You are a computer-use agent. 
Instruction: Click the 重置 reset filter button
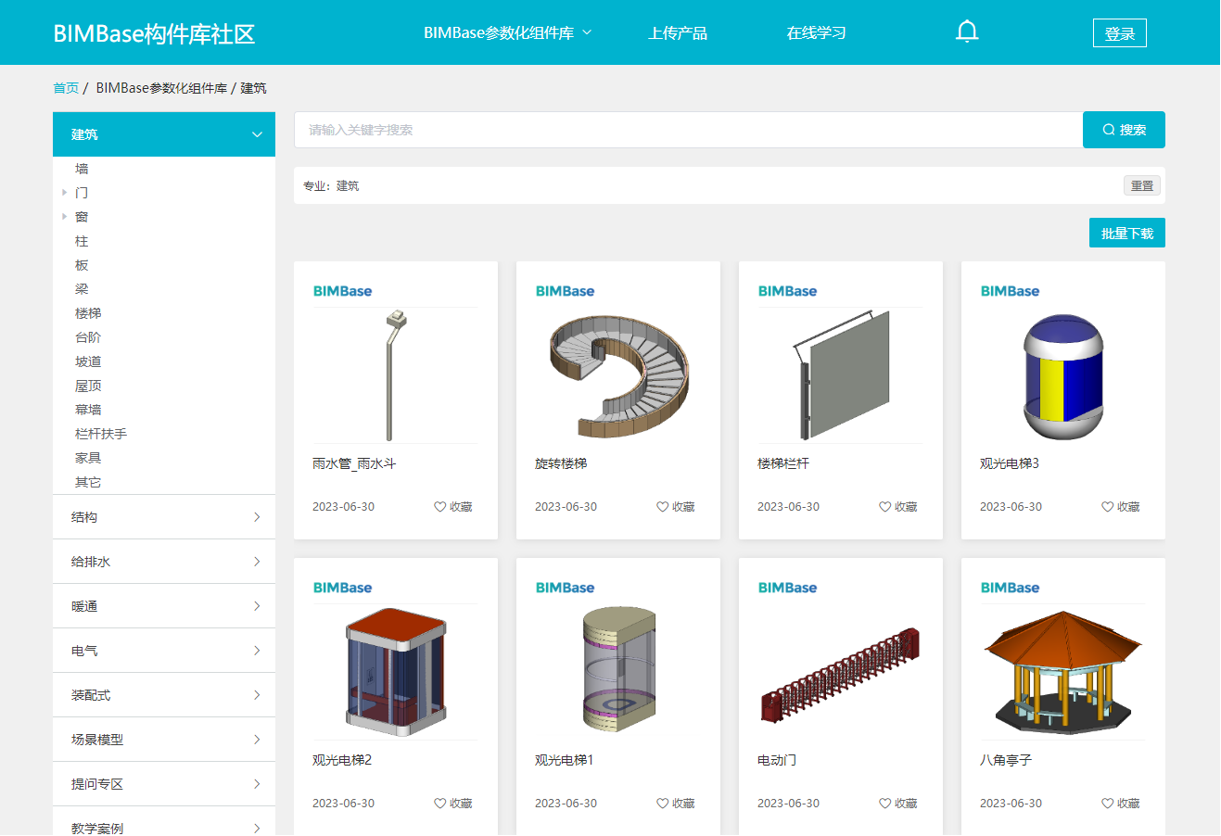pos(1141,185)
